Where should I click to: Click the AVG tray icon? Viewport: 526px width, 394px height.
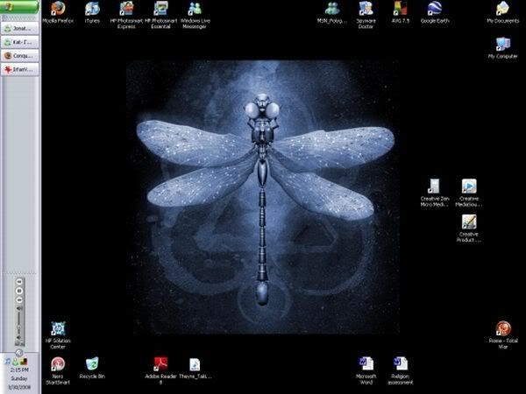coord(23,361)
